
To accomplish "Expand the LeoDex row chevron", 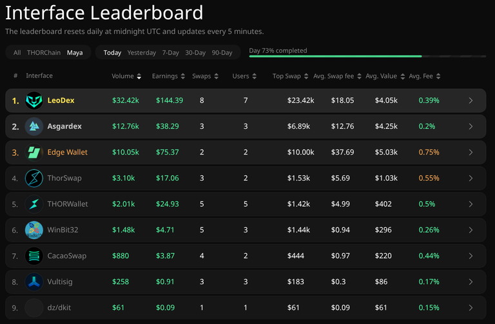I will point(471,100).
